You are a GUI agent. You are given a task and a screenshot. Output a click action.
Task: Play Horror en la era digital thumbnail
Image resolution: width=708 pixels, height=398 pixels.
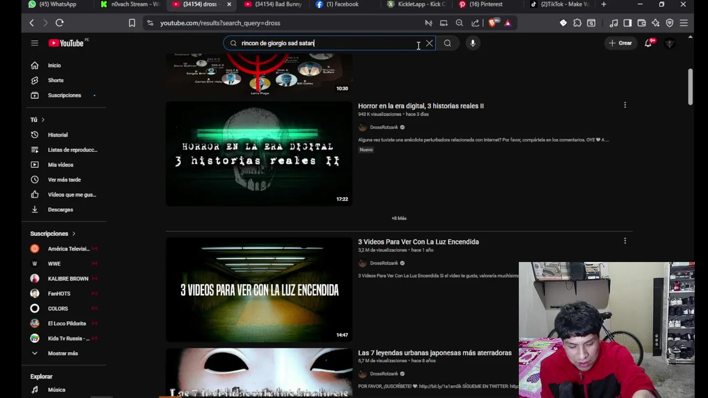pos(259,154)
